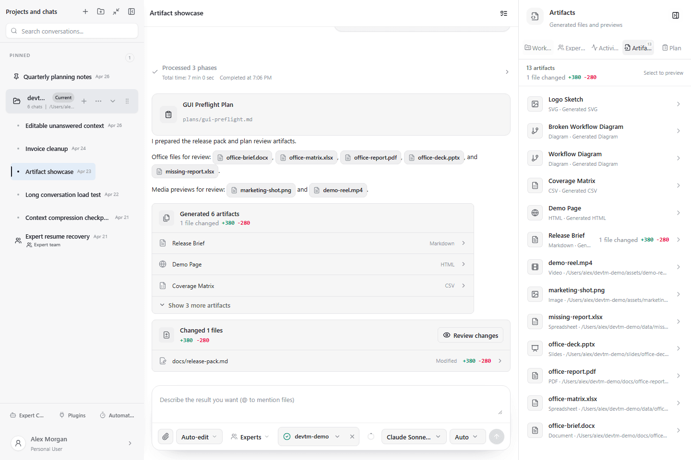Open the office-report.pdf file chip
Screen dimensions: 691x460
coord(370,157)
